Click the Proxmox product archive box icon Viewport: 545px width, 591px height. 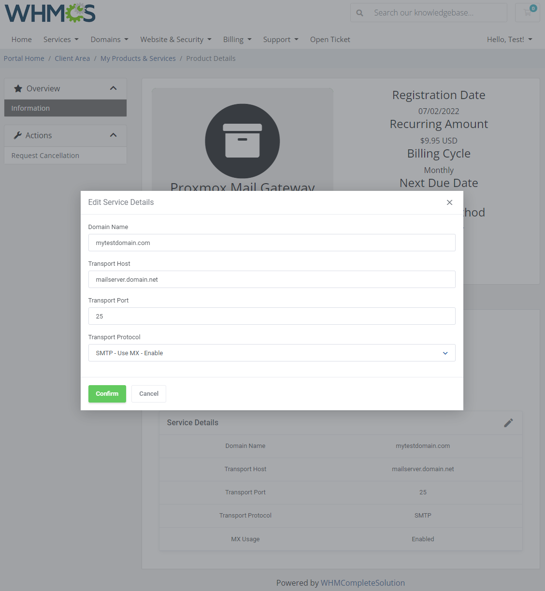(x=243, y=141)
